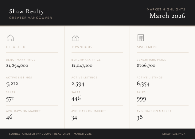Select the apartment active listings value 6,354

coord(143,83)
